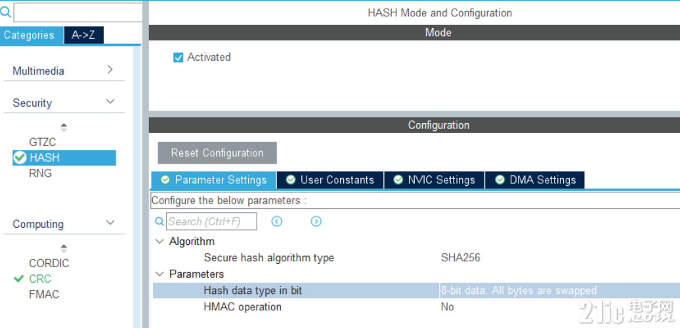
Task: Click sort arrows under Security category
Action: tap(64, 127)
